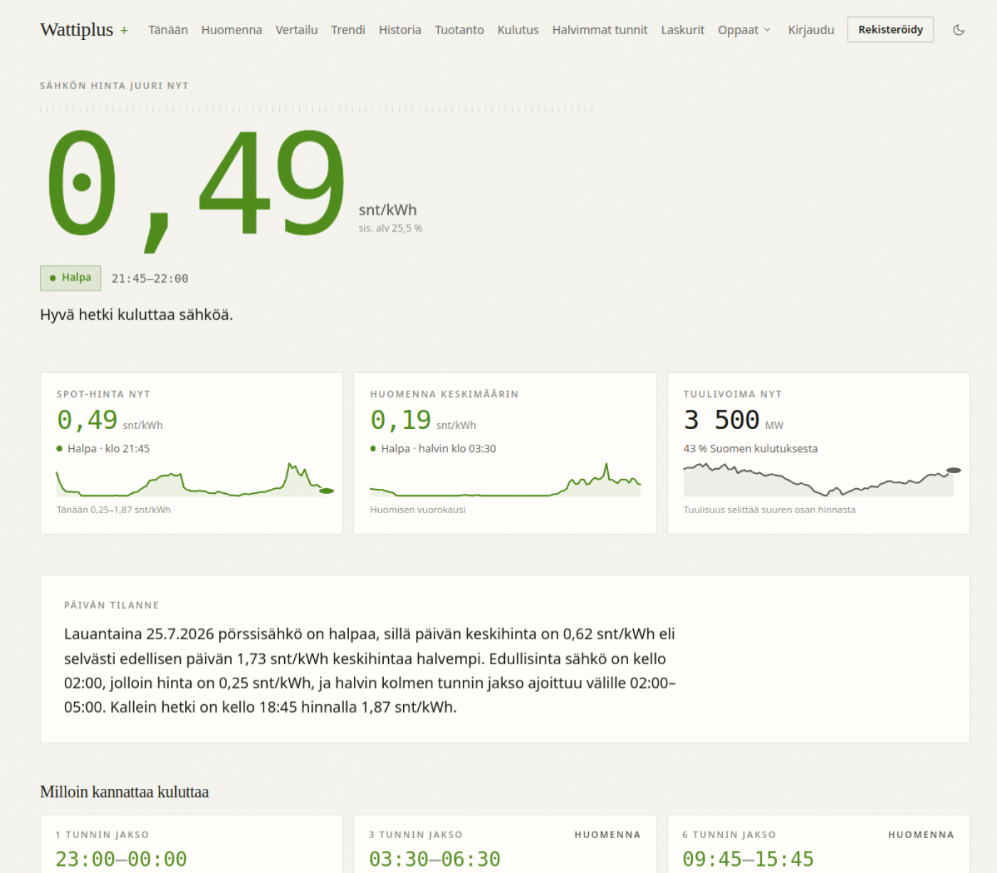Viewport: 997px width, 873px height.
Task: Click the Tuulivoima nyt wind power chart
Action: pyautogui.click(x=823, y=480)
